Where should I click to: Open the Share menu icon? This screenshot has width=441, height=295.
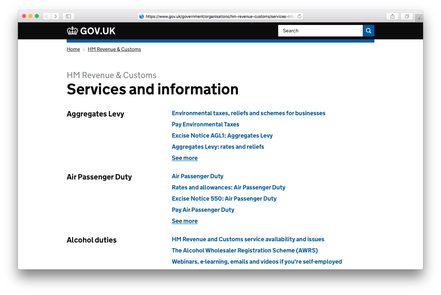pyautogui.click(x=392, y=16)
